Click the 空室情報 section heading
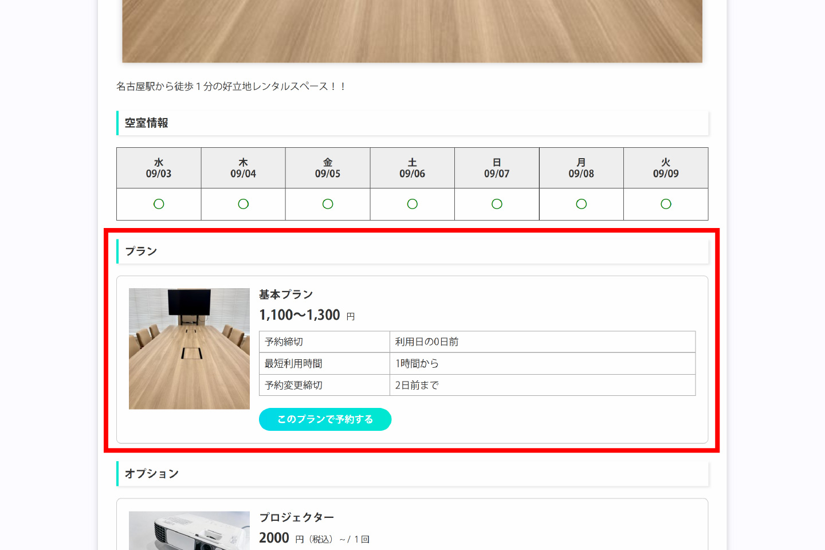This screenshot has height=550, width=825. pyautogui.click(x=147, y=123)
